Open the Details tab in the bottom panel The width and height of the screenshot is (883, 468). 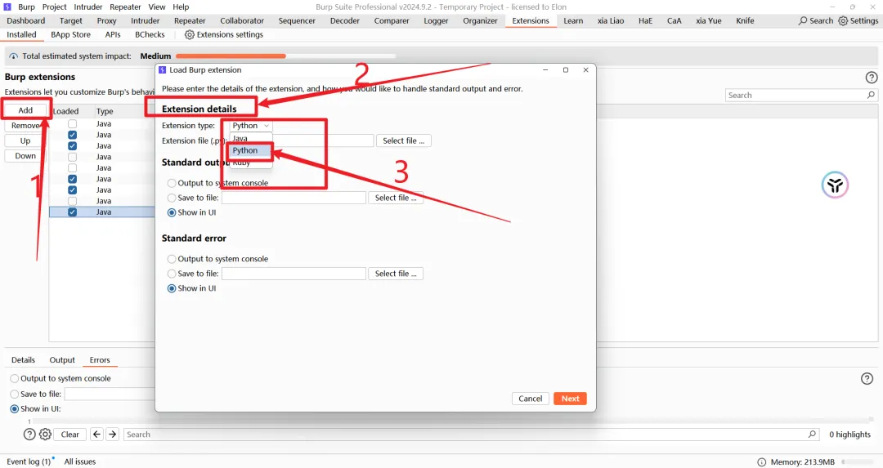coord(23,360)
